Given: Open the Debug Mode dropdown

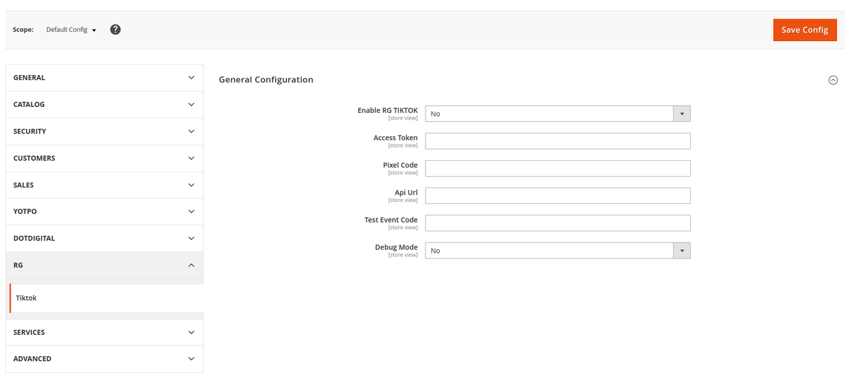Looking at the screenshot, I should [558, 250].
